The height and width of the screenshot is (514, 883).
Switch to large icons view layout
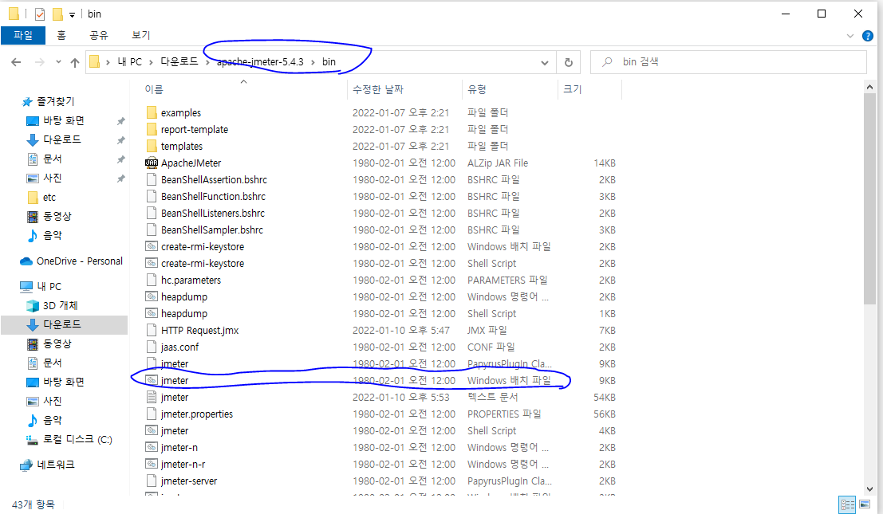pos(865,504)
